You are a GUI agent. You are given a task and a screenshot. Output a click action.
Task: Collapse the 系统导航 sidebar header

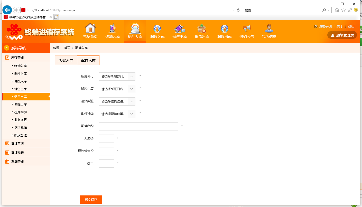point(26,48)
